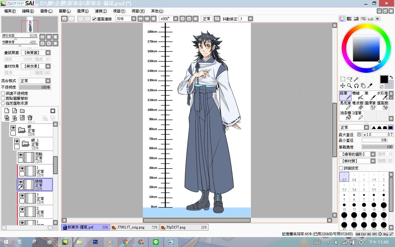Create a new normal layer
This screenshot has width=395, height=247.
coord(7,111)
